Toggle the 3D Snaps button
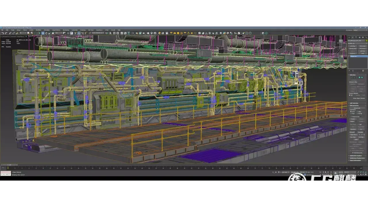 [x=75, y=33]
